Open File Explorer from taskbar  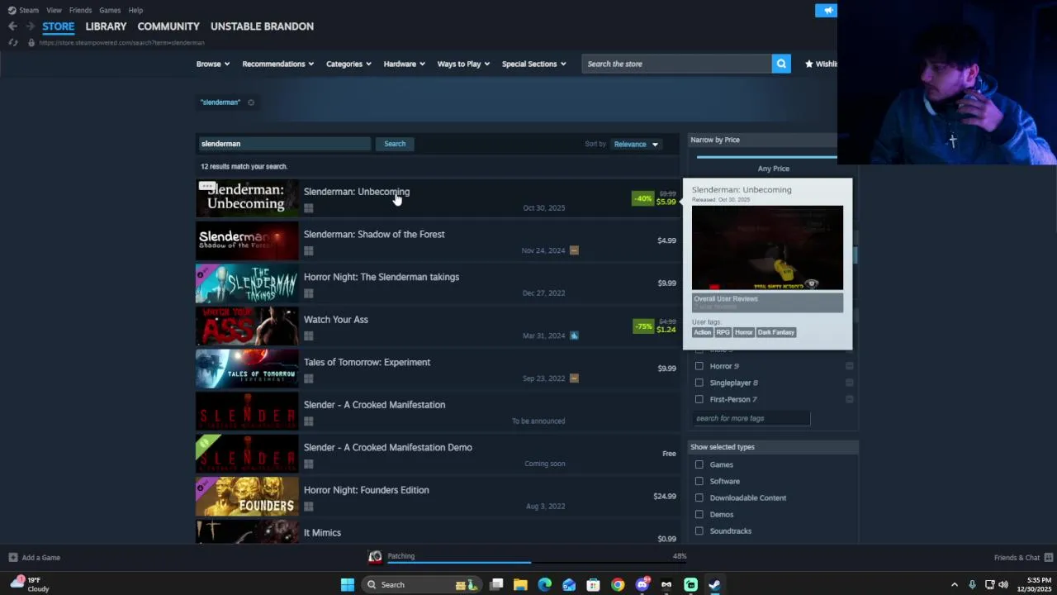(x=520, y=585)
